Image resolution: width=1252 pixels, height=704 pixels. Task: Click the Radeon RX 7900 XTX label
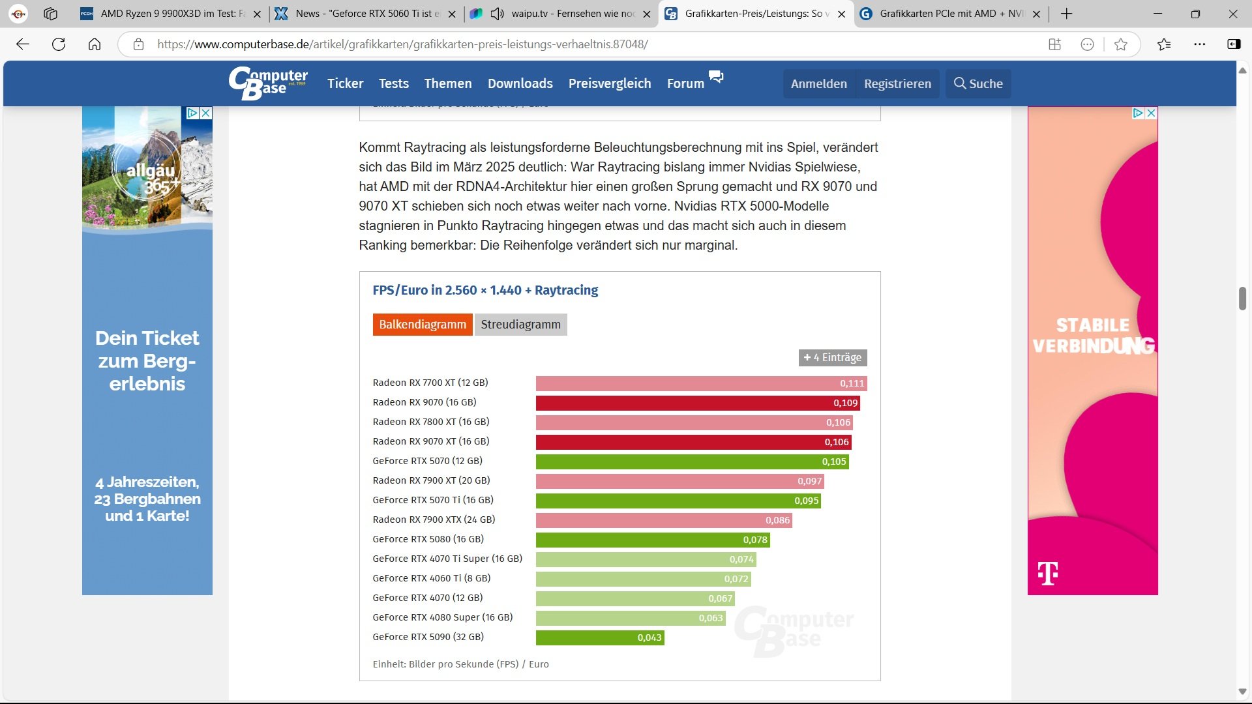[434, 520]
